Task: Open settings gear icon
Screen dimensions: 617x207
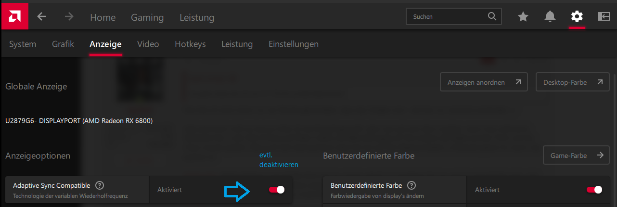Action: (577, 17)
